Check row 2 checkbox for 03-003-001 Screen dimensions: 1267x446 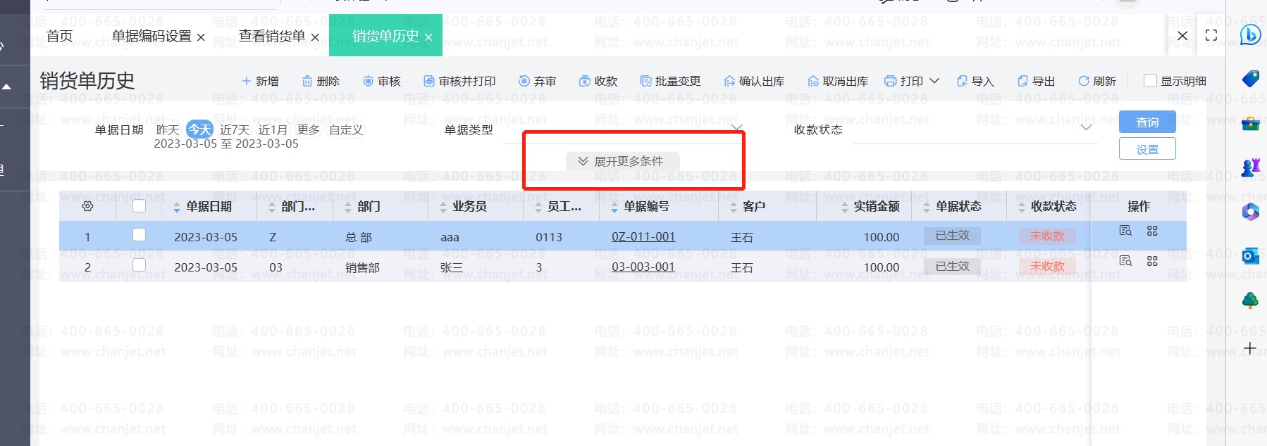[x=139, y=265]
